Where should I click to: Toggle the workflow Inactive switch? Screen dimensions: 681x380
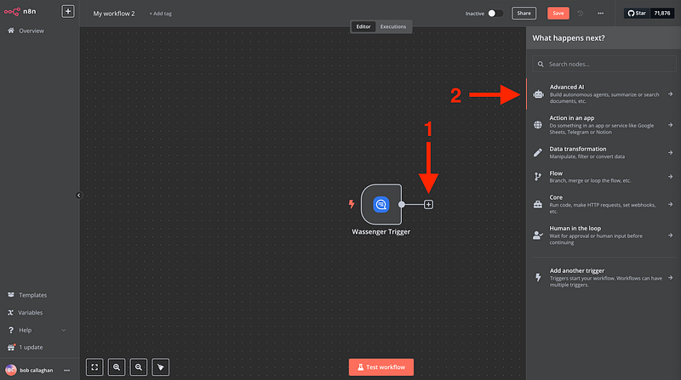[495, 14]
